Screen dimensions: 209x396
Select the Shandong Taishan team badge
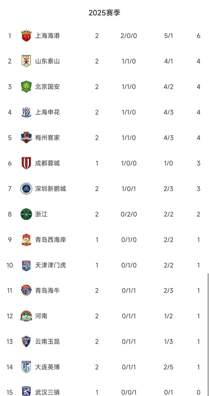[x=26, y=61]
